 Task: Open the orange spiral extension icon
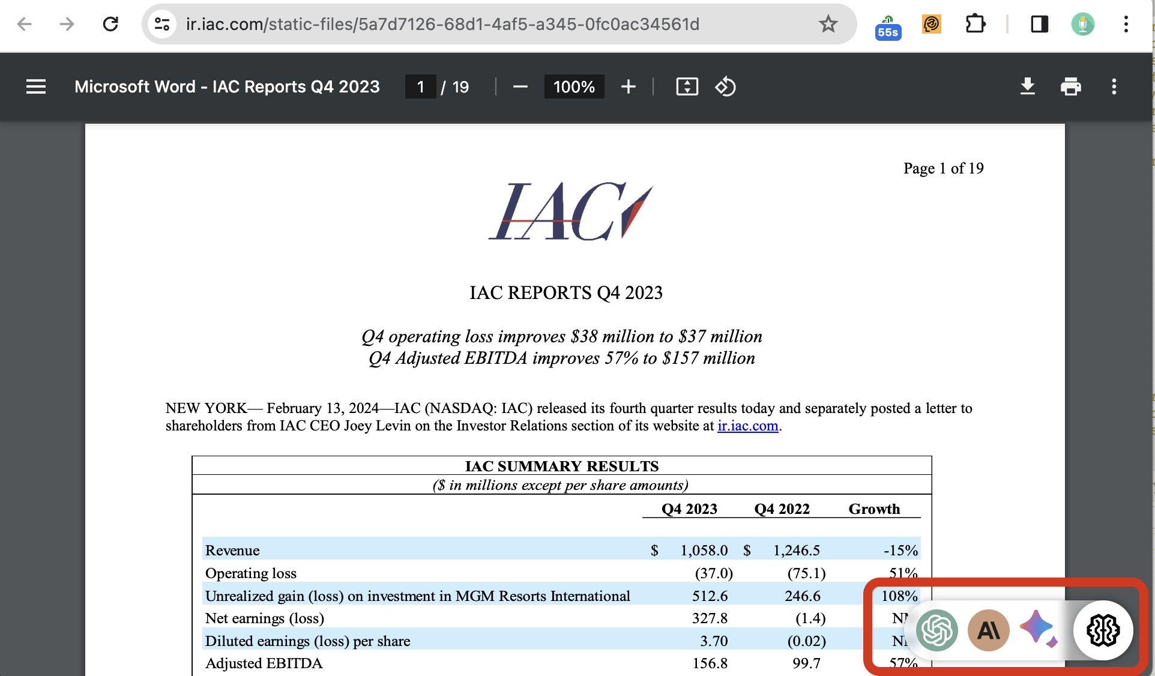(931, 24)
